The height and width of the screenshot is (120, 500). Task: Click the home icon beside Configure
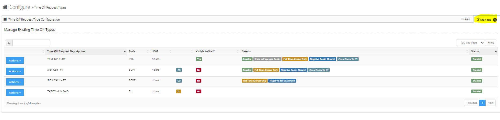click(5, 7)
